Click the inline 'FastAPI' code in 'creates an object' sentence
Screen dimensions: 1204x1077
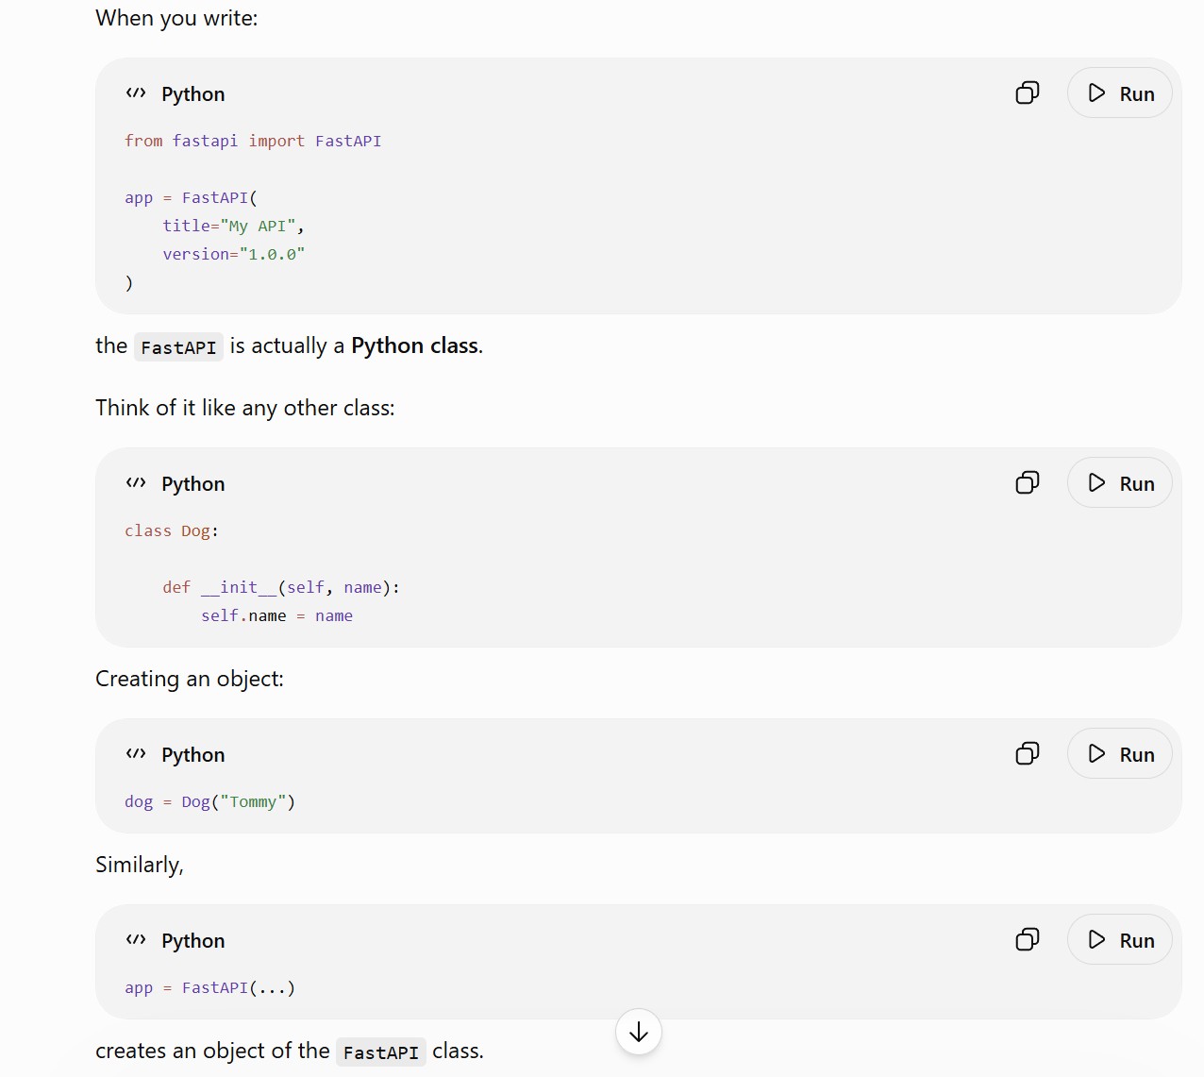pyautogui.click(x=381, y=1052)
